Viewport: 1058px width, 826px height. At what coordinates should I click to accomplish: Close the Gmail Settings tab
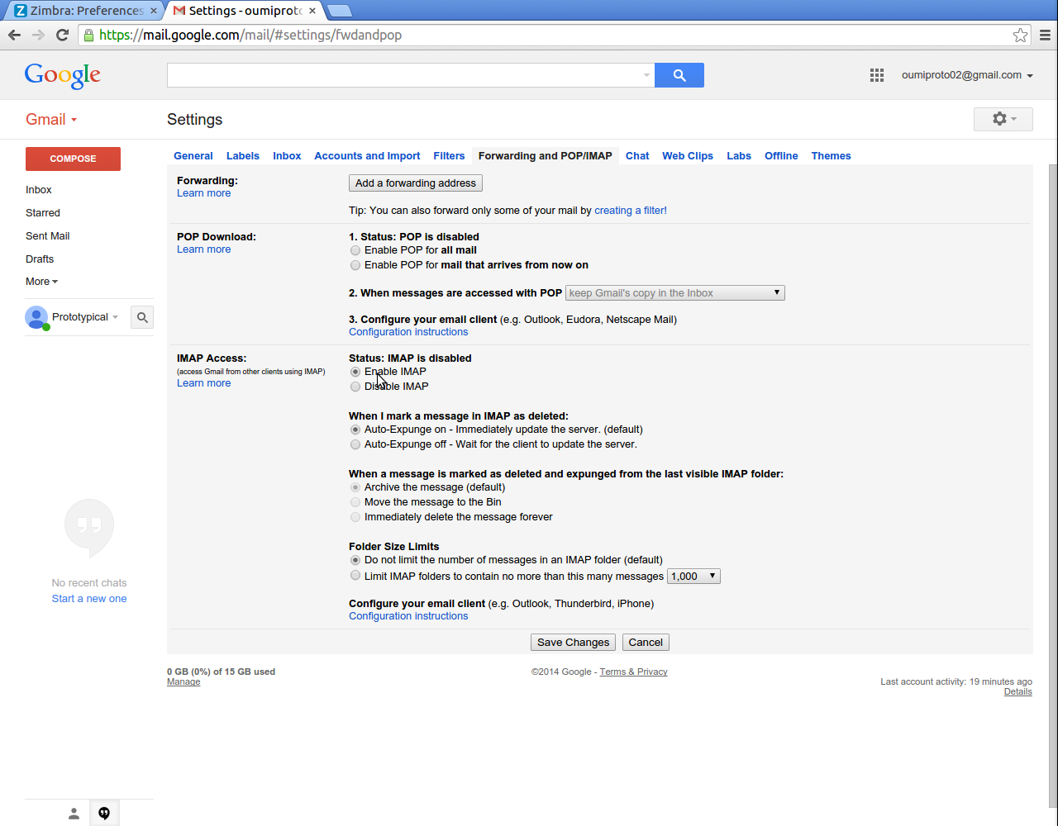pos(312,11)
